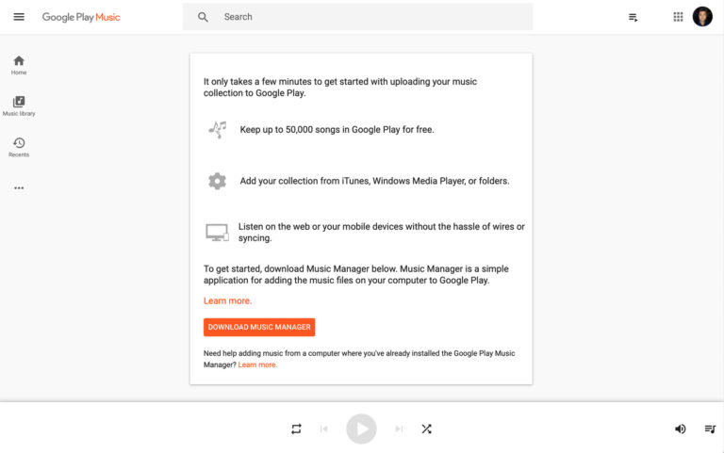Open Music library in sidebar
Screen dimensions: 724x453
[19, 106]
